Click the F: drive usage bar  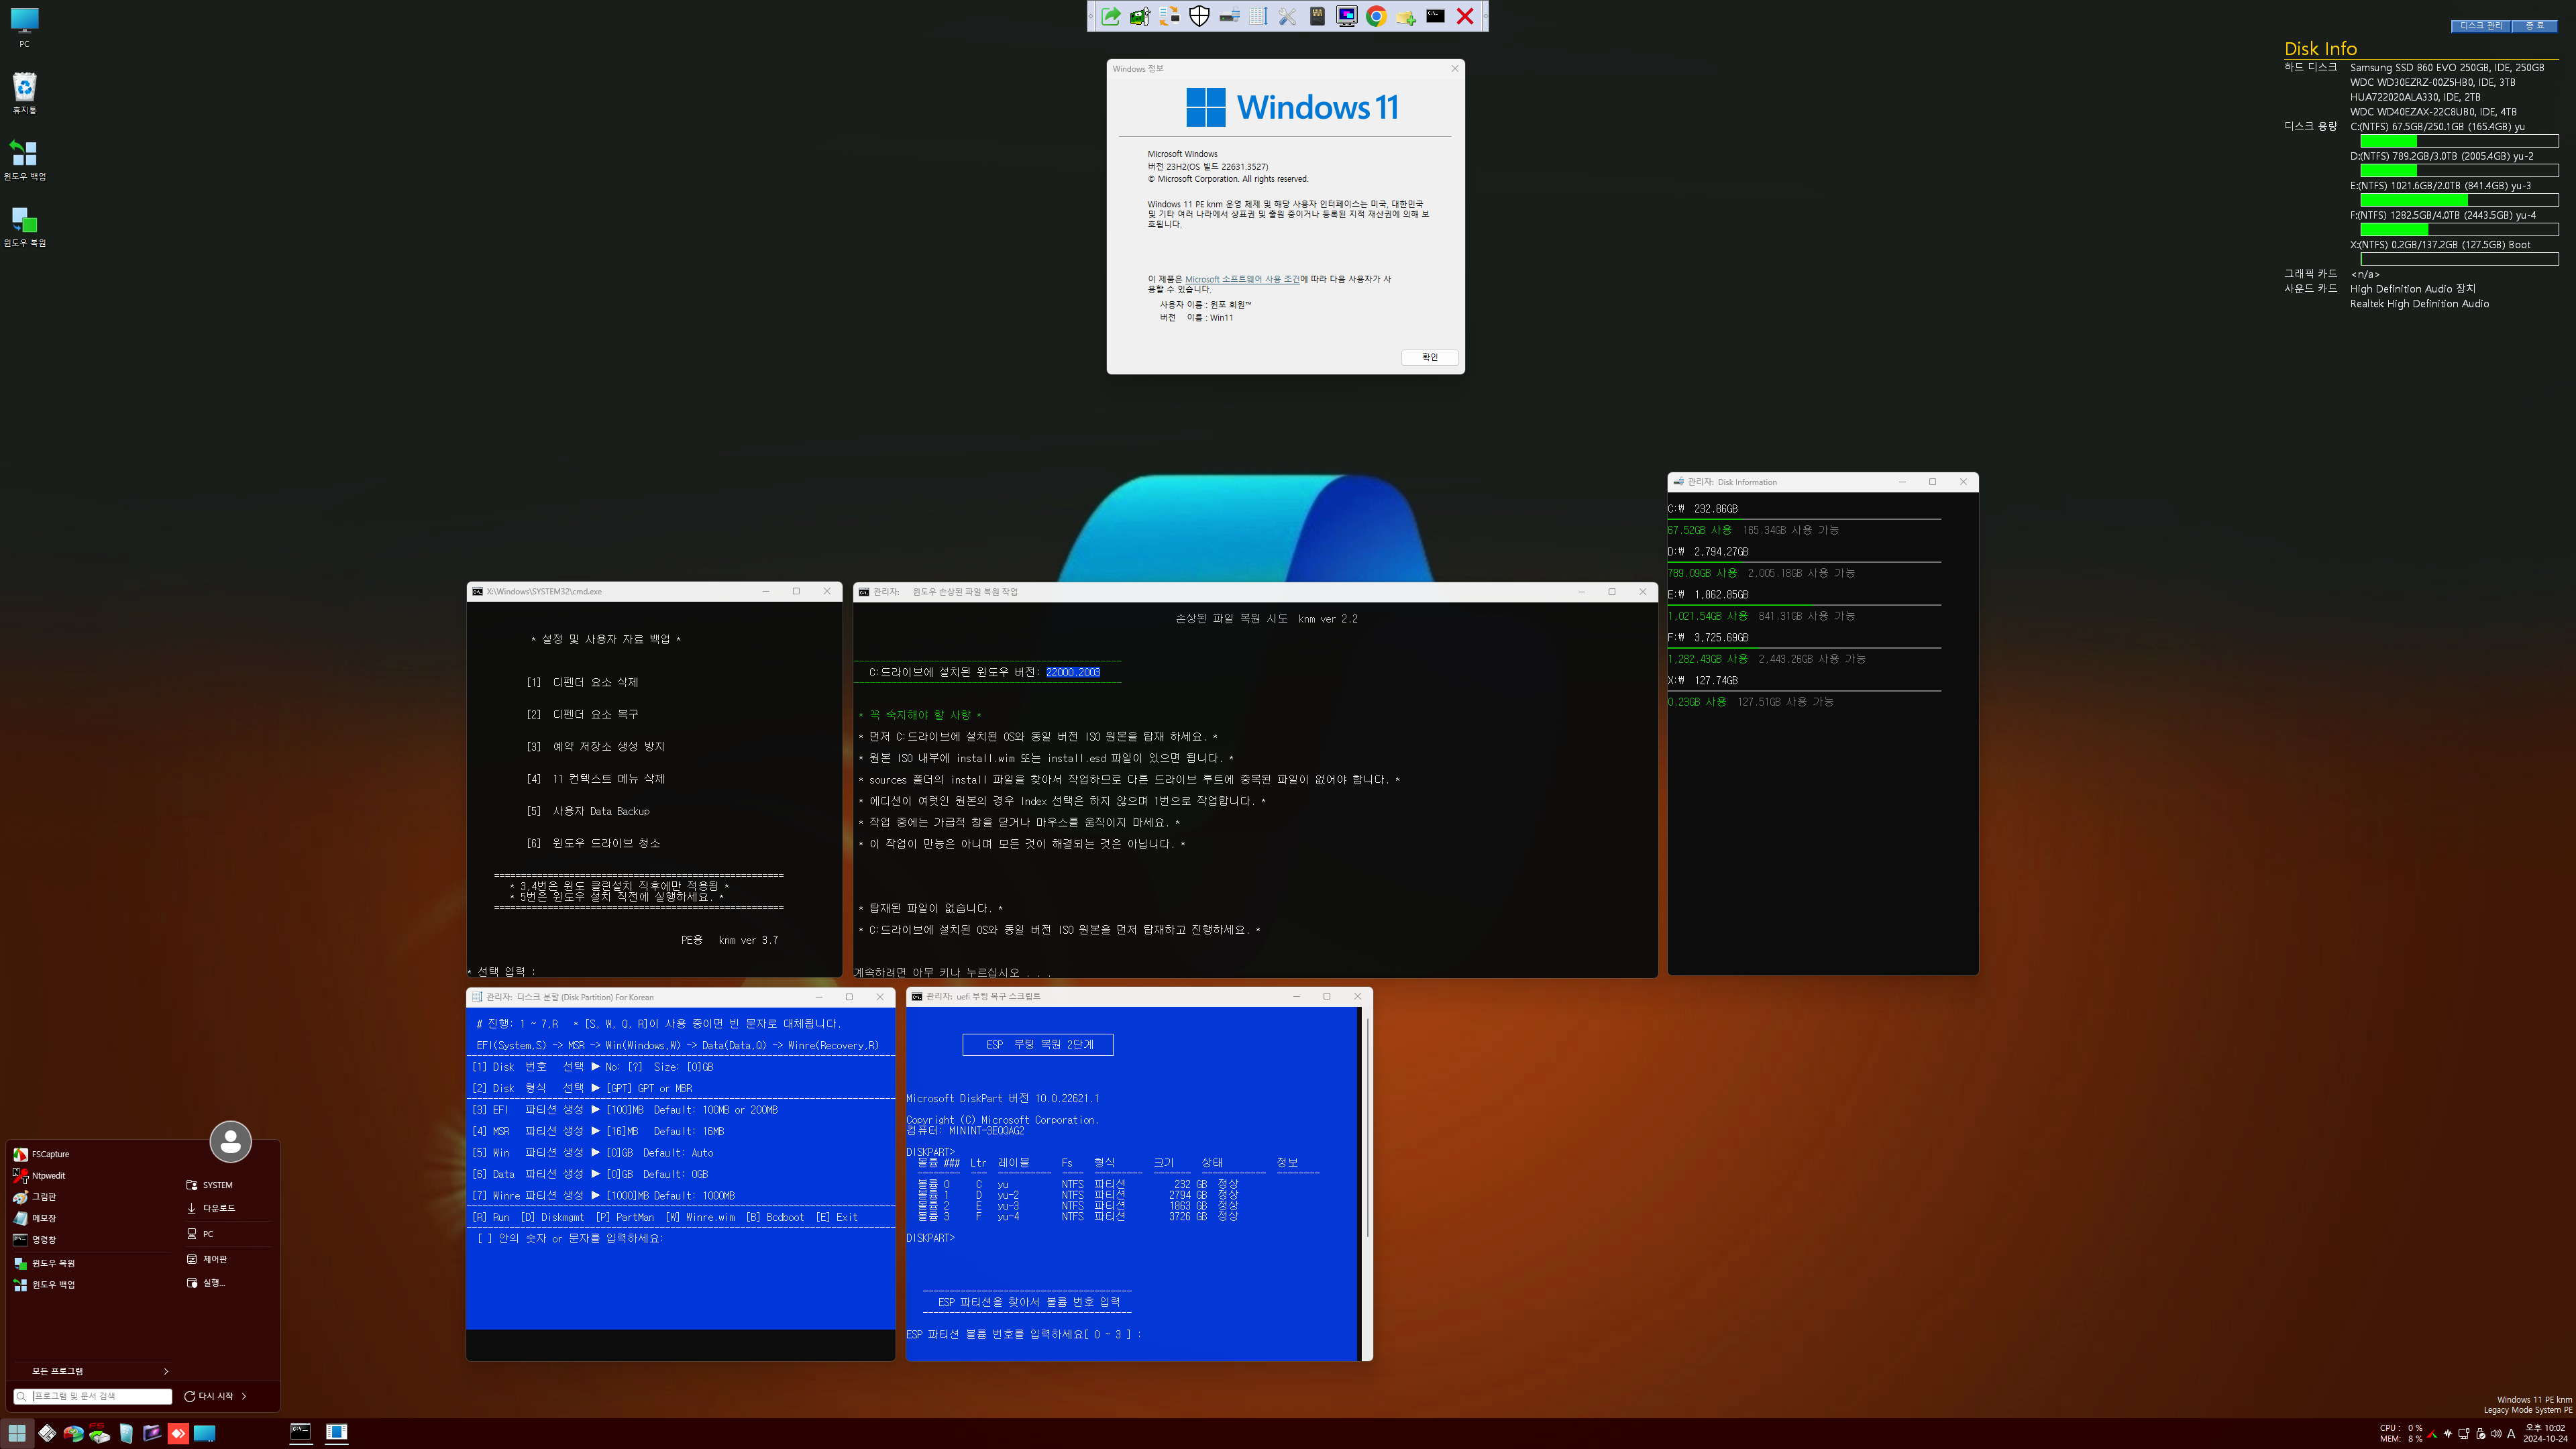point(2459,230)
